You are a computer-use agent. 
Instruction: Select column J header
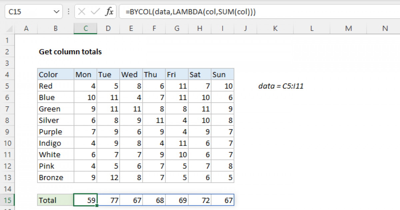(x=245, y=29)
